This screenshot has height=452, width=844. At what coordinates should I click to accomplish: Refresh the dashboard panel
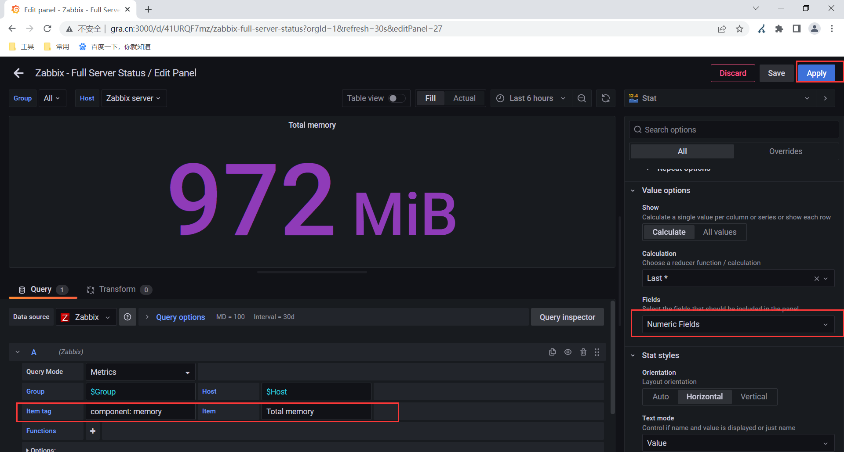606,98
